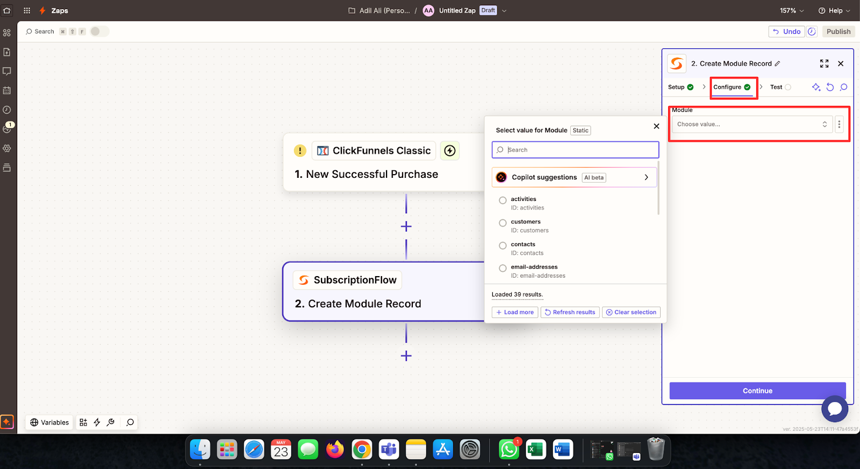
Task: Open Microsoft Word in the dock
Action: click(x=563, y=449)
